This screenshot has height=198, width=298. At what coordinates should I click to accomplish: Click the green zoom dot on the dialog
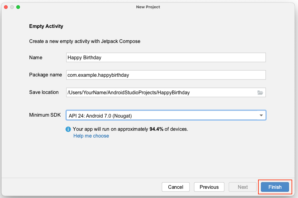point(18,6)
